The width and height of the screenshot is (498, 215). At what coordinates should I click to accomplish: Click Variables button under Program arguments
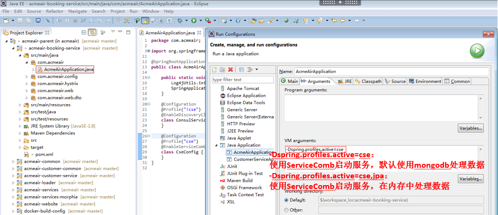(x=470, y=128)
